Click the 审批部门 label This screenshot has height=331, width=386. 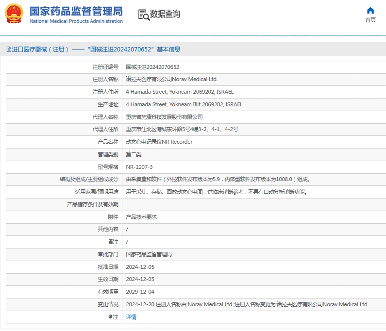[x=108, y=254]
